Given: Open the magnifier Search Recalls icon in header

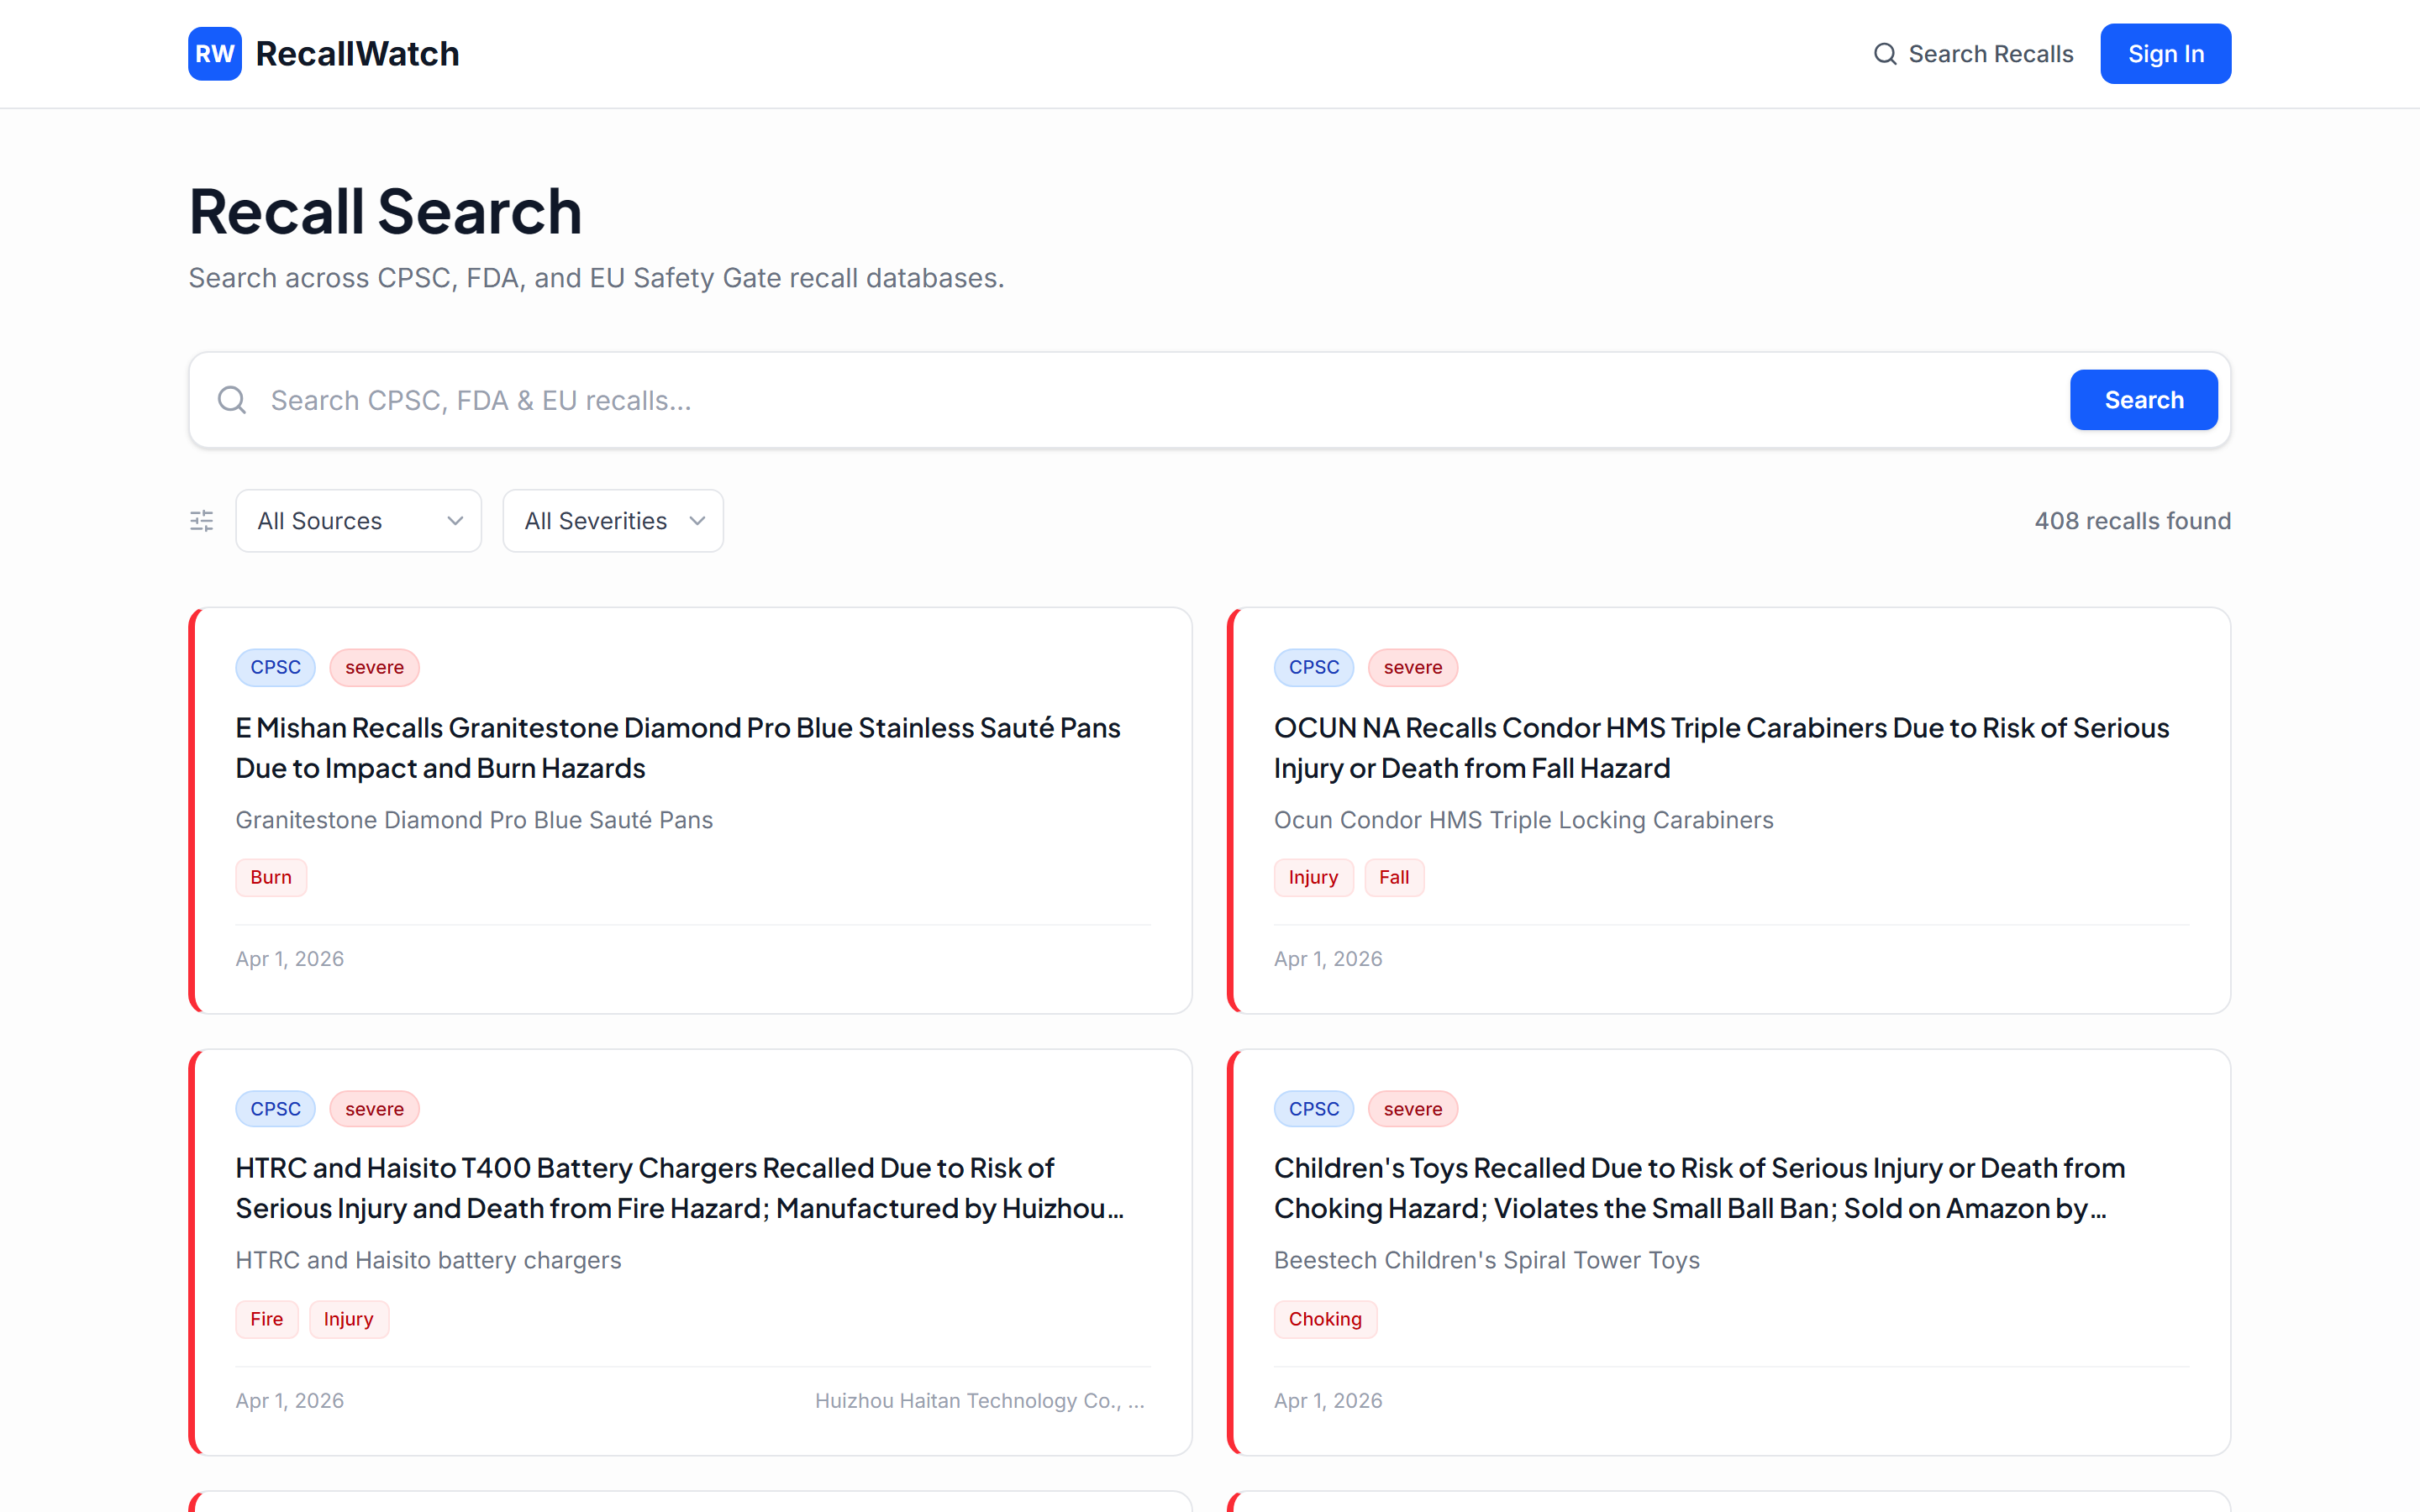Looking at the screenshot, I should [1885, 53].
